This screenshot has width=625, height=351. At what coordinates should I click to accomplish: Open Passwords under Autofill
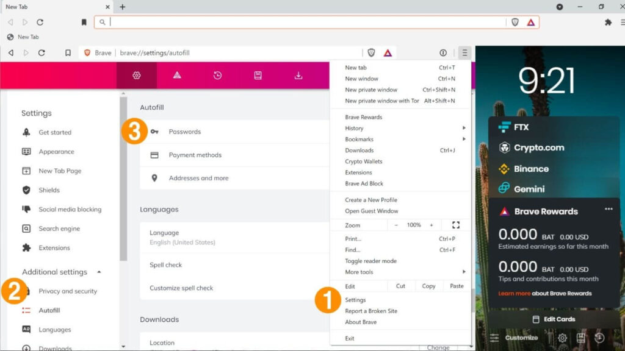click(185, 132)
